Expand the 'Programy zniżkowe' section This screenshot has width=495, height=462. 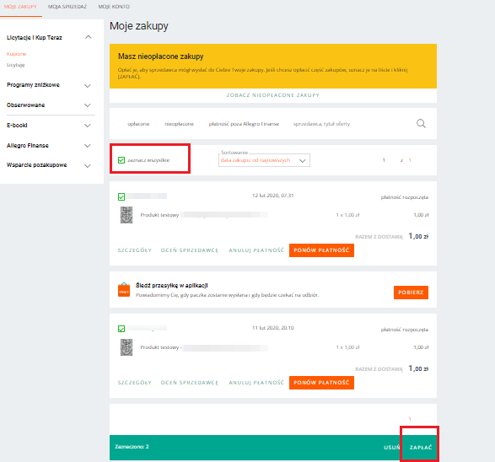coord(88,85)
